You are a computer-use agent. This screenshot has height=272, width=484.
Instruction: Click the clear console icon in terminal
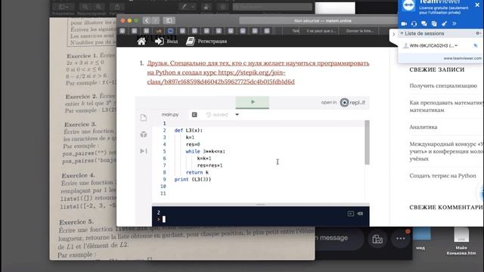pyautogui.click(x=360, y=213)
